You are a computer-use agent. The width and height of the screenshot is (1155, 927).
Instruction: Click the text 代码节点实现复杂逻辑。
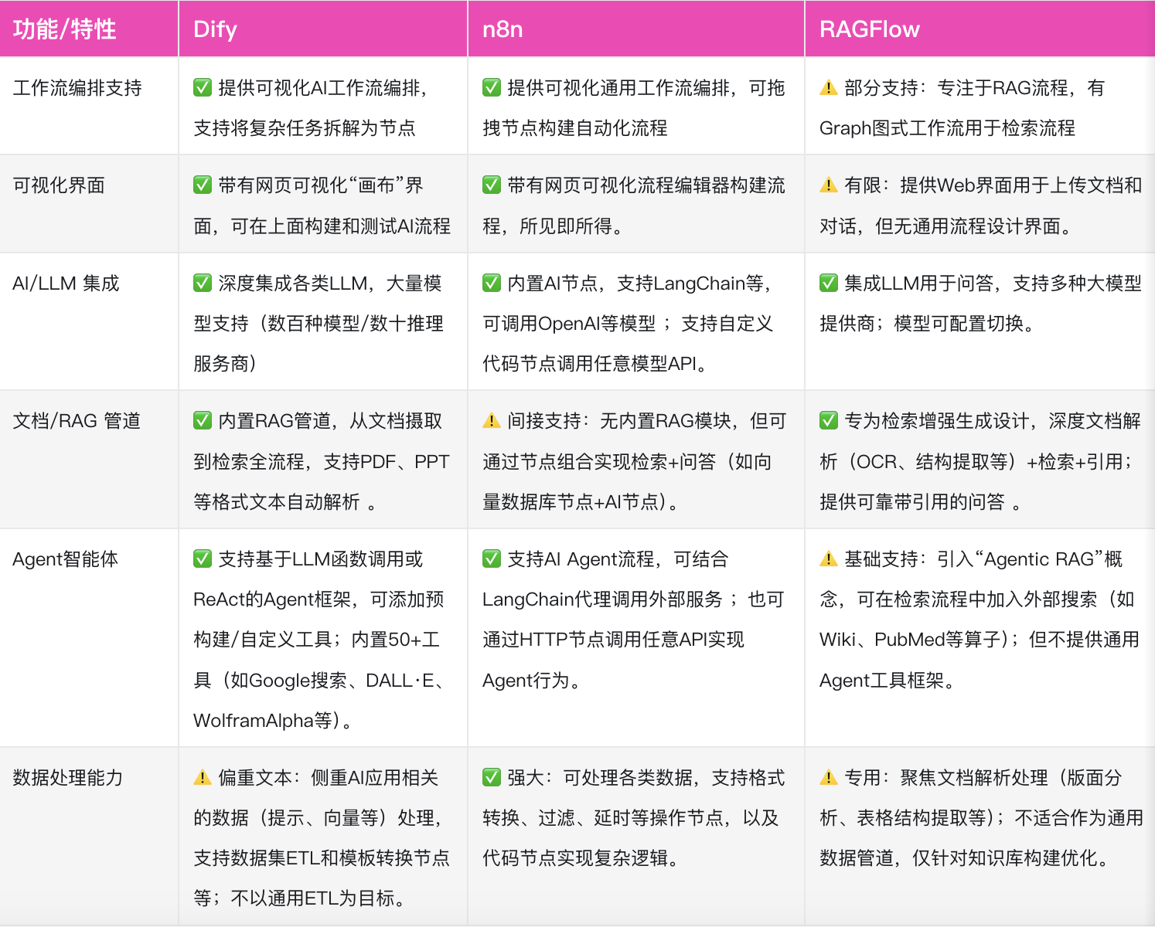point(581,858)
